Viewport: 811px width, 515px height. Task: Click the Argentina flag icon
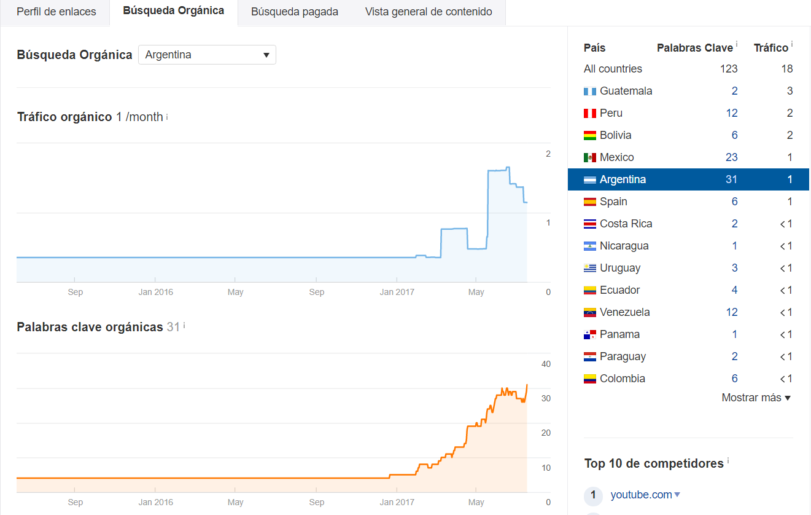click(590, 180)
